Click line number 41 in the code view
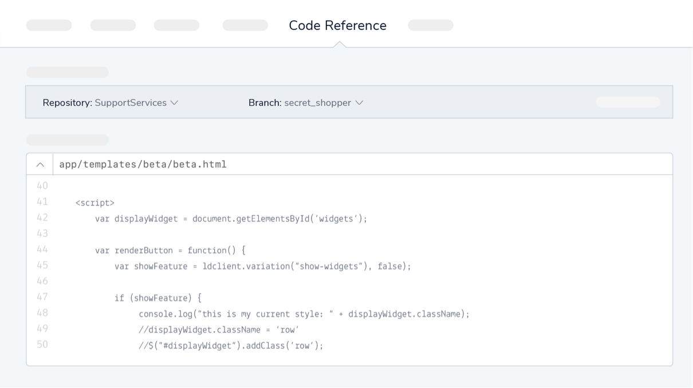Image resolution: width=693 pixels, height=388 pixels. point(43,203)
